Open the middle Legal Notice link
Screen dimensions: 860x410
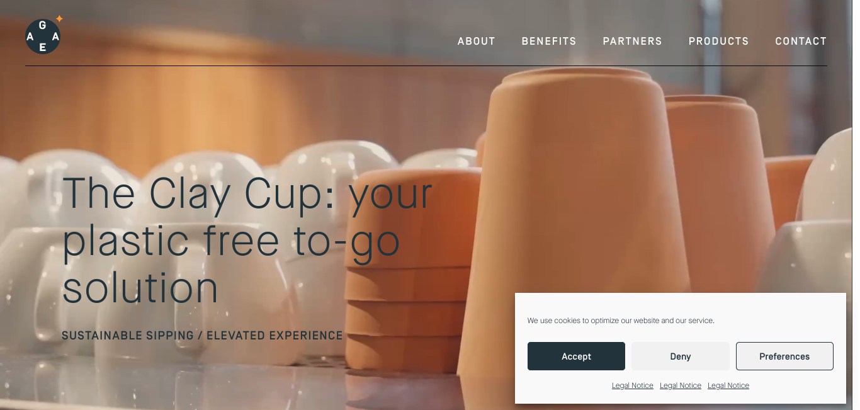click(681, 385)
